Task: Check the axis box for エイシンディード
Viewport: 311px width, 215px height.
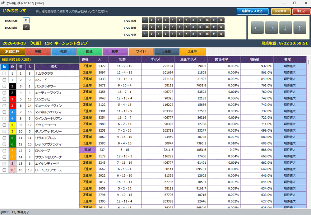Action: [4, 164]
